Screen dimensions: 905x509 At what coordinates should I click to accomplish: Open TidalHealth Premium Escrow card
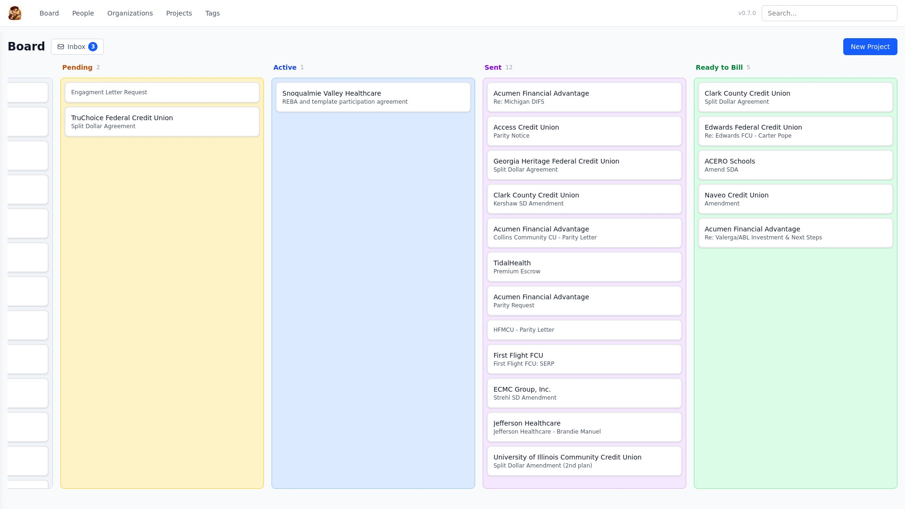(x=584, y=267)
